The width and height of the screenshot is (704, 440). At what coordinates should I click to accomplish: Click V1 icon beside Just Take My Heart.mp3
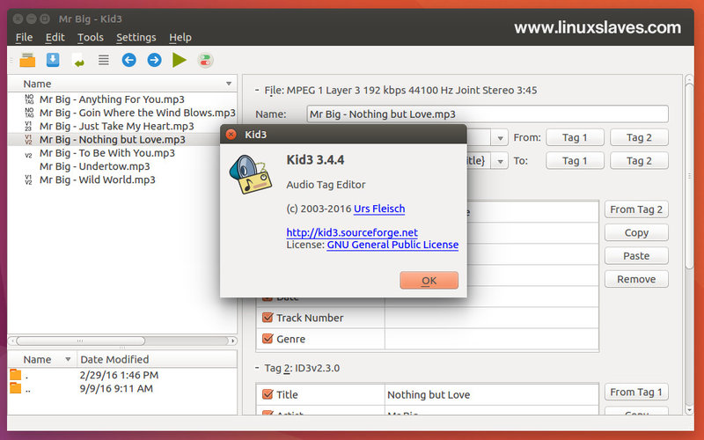pos(29,126)
